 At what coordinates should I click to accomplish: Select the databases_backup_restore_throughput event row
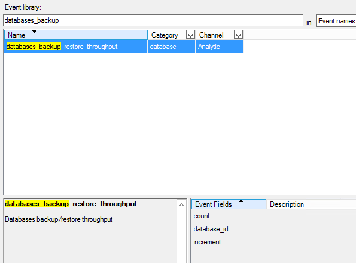pyautogui.click(x=123, y=47)
